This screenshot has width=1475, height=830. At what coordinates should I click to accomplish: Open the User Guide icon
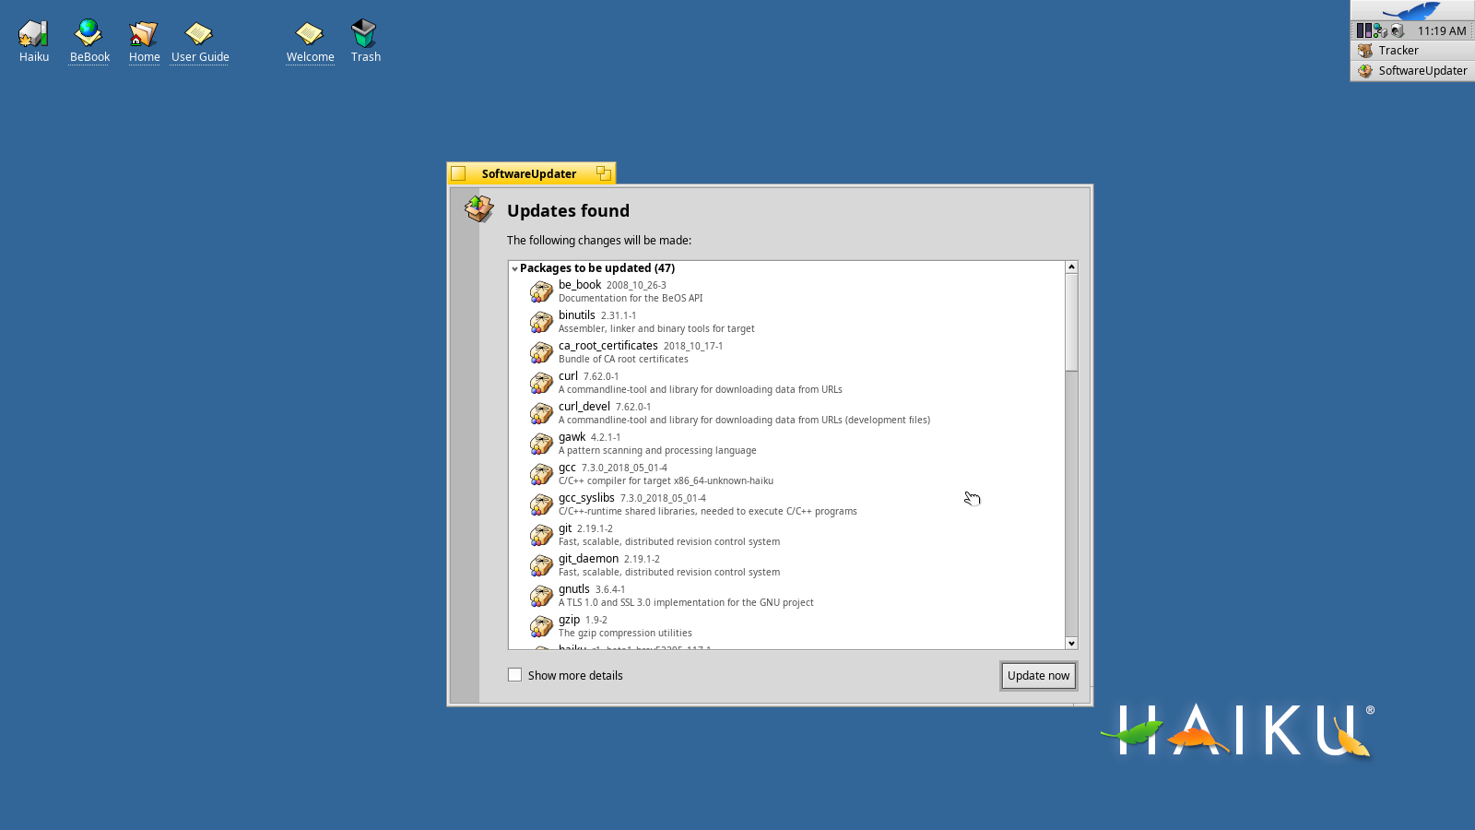(x=199, y=33)
